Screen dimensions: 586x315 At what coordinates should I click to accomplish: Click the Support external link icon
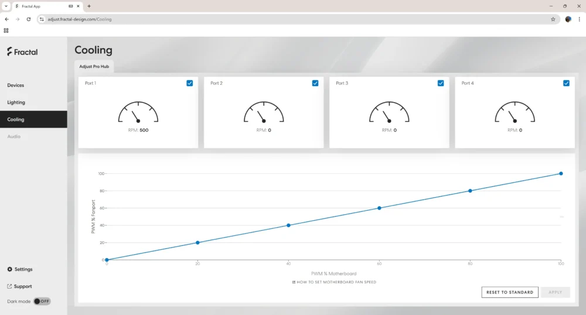coord(9,286)
